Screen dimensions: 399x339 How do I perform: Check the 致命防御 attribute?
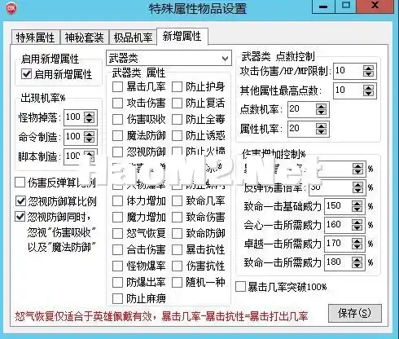[177, 234]
